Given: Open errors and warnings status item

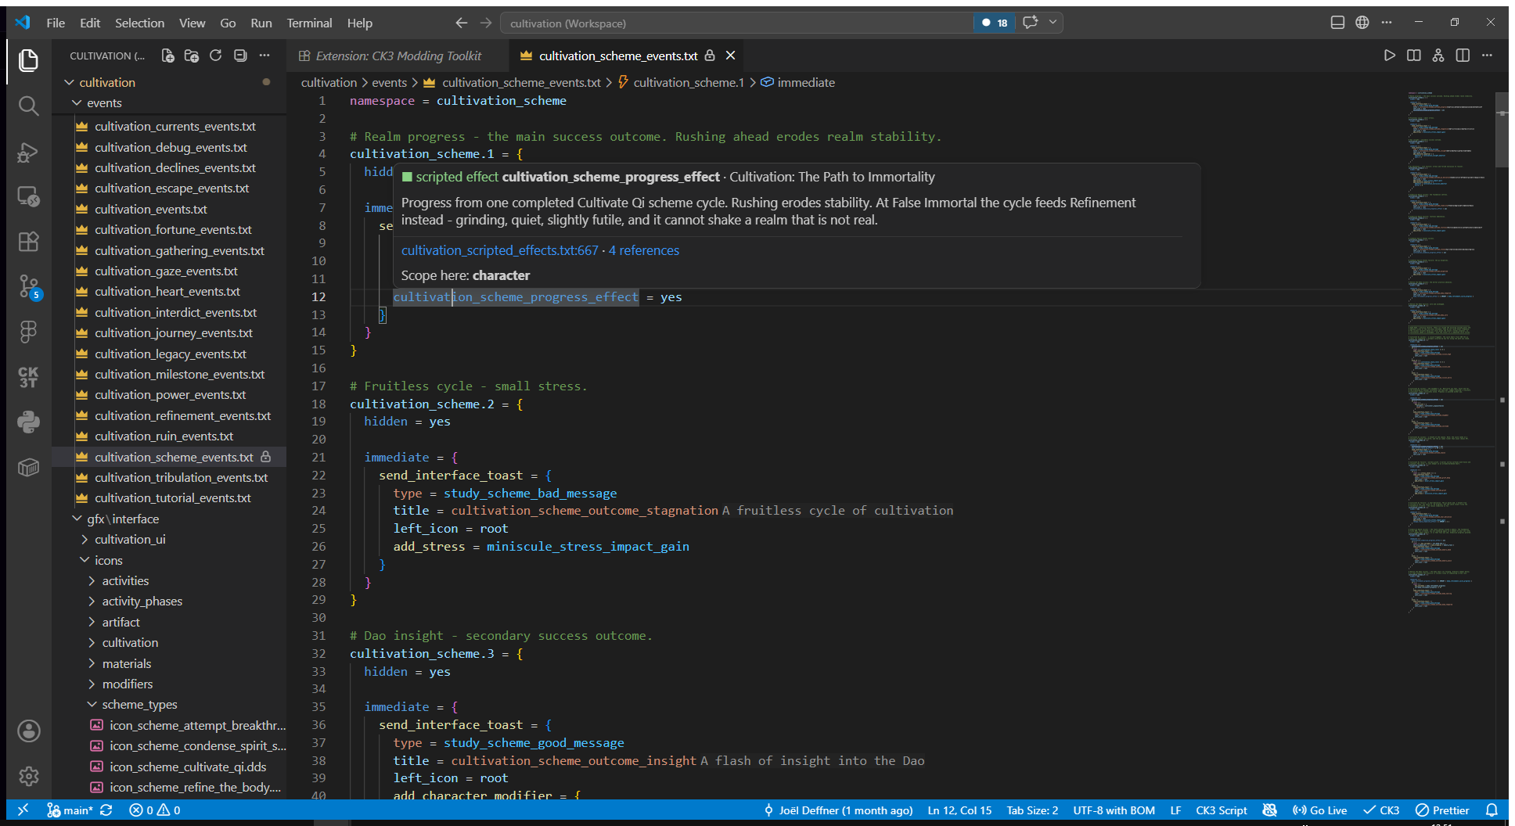Looking at the screenshot, I should click(x=155, y=810).
